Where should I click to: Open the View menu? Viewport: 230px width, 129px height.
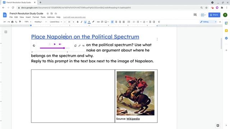click(x=22, y=17)
